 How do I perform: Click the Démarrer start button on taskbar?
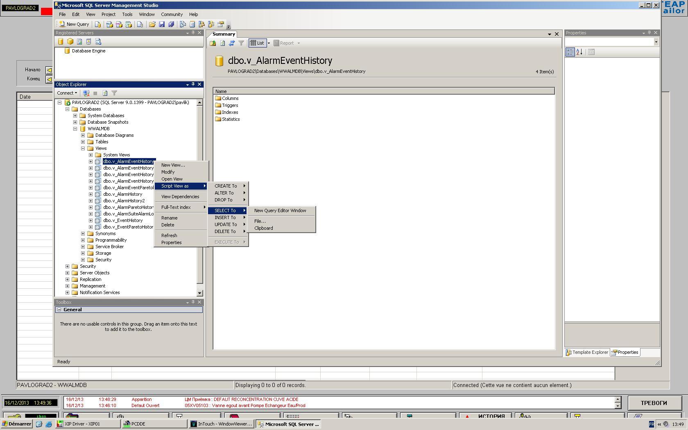pyautogui.click(x=17, y=424)
